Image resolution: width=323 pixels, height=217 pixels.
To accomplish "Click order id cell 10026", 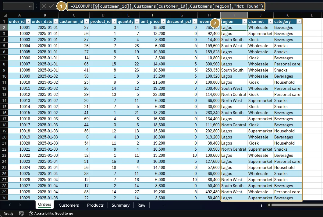I will coord(20,180).
